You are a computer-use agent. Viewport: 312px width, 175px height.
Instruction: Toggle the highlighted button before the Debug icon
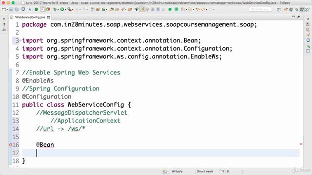(43, 9)
